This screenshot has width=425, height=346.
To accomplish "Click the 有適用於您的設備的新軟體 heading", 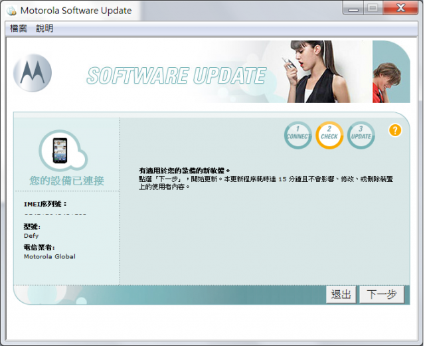I will 185,171.
